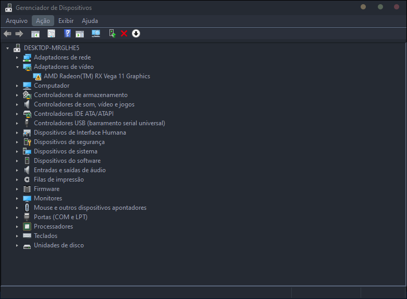Select the Unidades de disco label
Image resolution: width=407 pixels, height=299 pixels.
(x=59, y=245)
